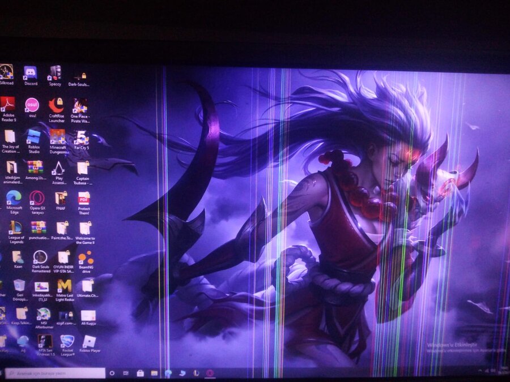Launch Microsoft Edge from the desktop

[x=14, y=203]
